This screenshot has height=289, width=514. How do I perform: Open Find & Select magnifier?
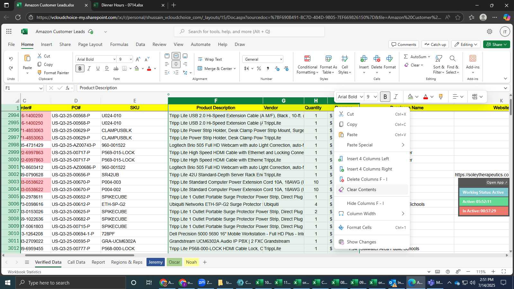coord(453,58)
